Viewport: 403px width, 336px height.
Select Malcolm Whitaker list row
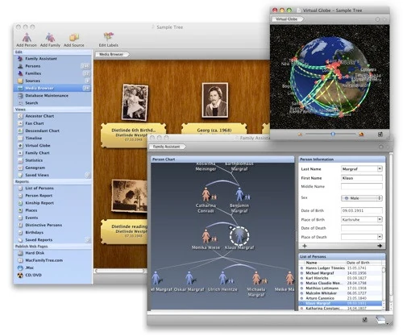click(x=341, y=293)
